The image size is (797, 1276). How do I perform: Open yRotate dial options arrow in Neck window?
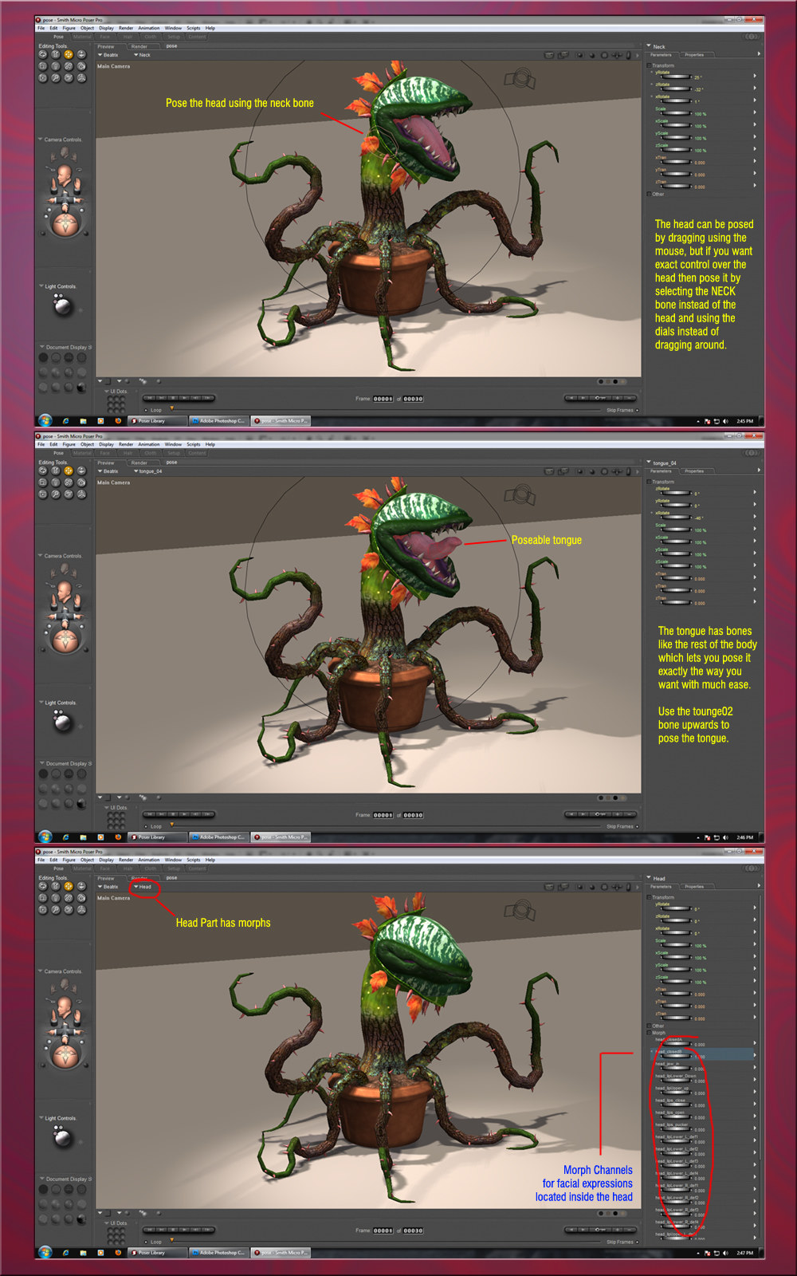click(755, 77)
